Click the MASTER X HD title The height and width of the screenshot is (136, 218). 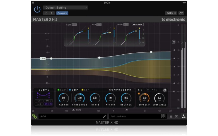click(x=45, y=19)
